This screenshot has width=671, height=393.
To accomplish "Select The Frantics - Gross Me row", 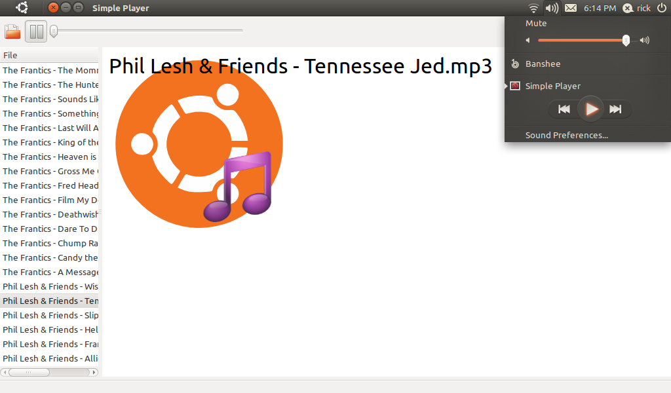I will coord(49,171).
